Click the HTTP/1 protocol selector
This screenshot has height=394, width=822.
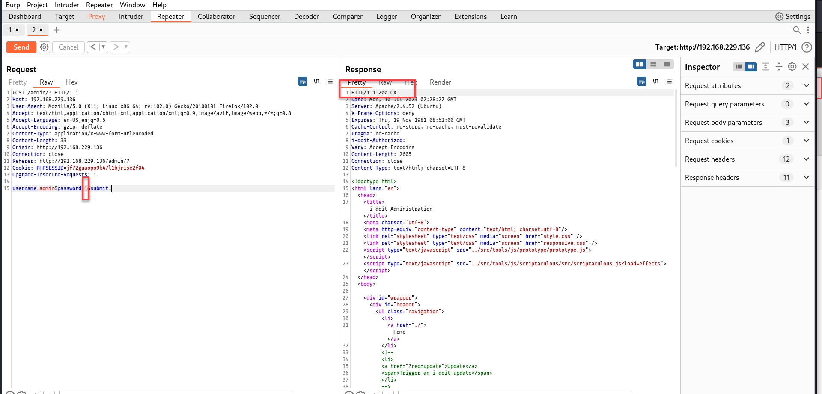click(785, 47)
